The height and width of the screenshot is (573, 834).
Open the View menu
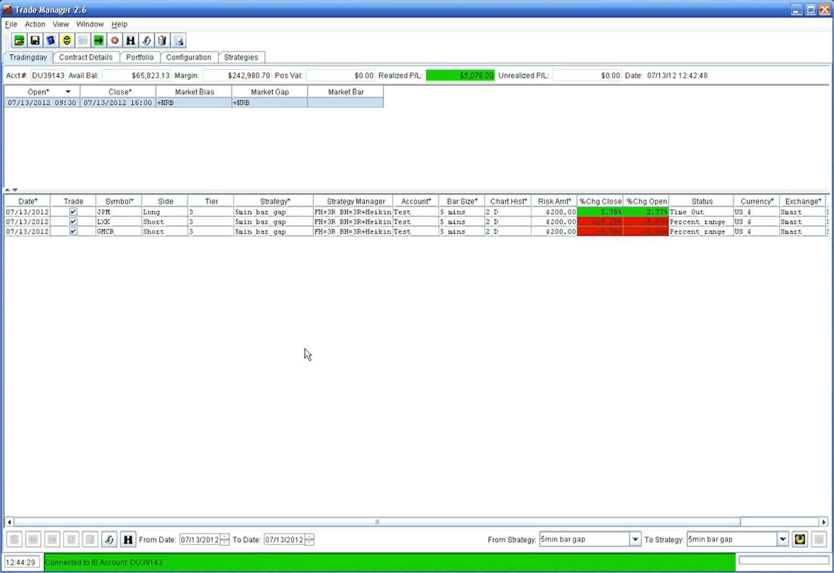point(60,24)
